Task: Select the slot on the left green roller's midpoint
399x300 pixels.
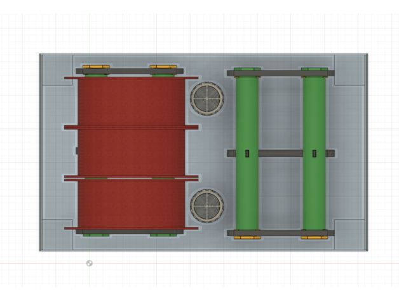Action: (247, 153)
